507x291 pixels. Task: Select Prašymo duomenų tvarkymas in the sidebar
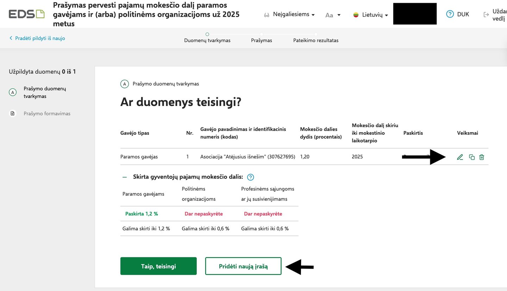coord(45,92)
